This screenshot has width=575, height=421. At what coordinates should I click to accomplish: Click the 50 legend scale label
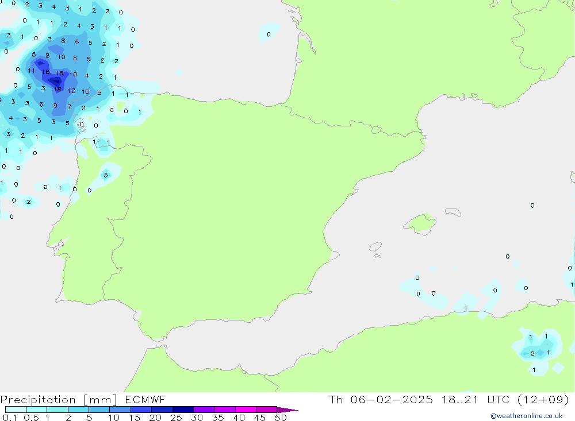click(281, 418)
